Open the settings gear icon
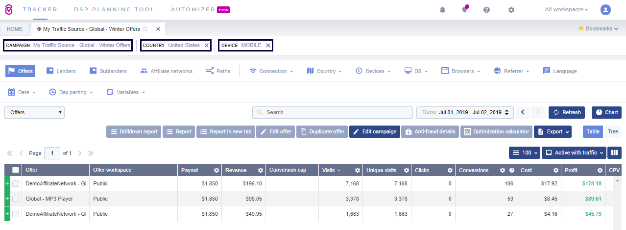This screenshot has width=626, height=230. coord(511,10)
